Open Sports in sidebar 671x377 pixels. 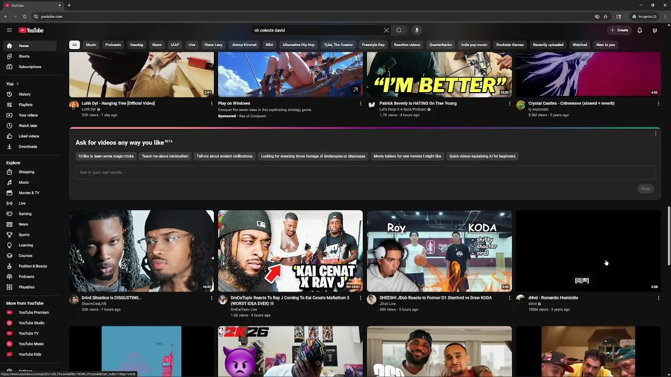click(29, 235)
